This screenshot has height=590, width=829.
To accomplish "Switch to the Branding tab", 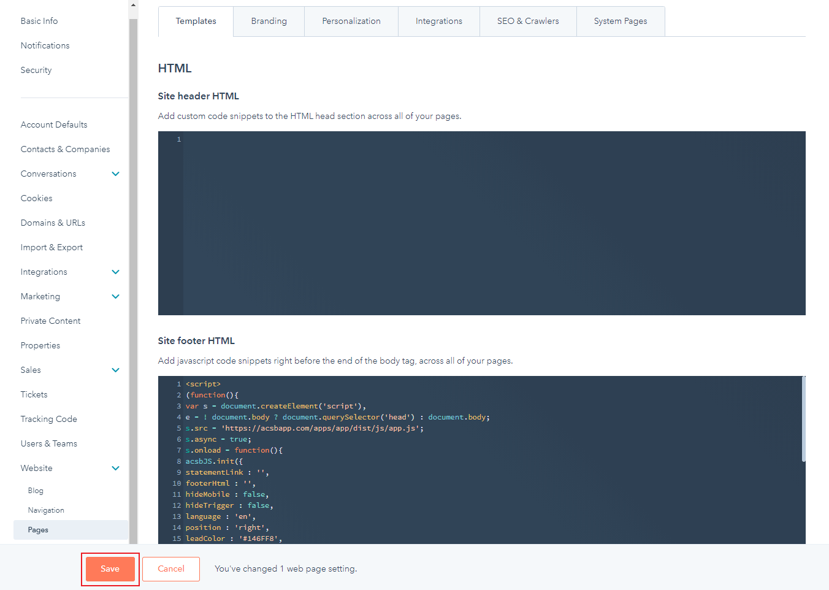I will 269,21.
